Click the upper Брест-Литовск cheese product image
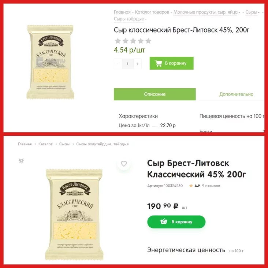The image size is (268, 268). pyautogui.click(x=50, y=62)
